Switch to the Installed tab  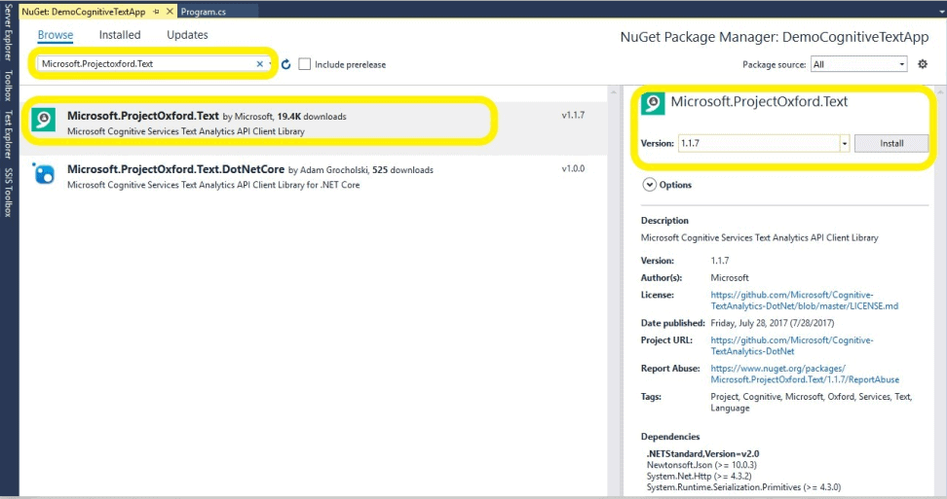120,35
